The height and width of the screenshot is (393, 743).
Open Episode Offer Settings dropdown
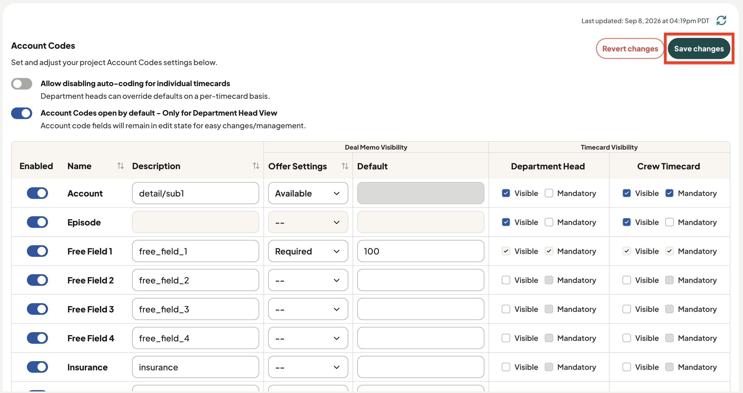(x=308, y=222)
